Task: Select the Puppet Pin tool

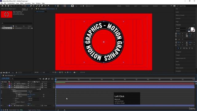Action: coord(48,6)
